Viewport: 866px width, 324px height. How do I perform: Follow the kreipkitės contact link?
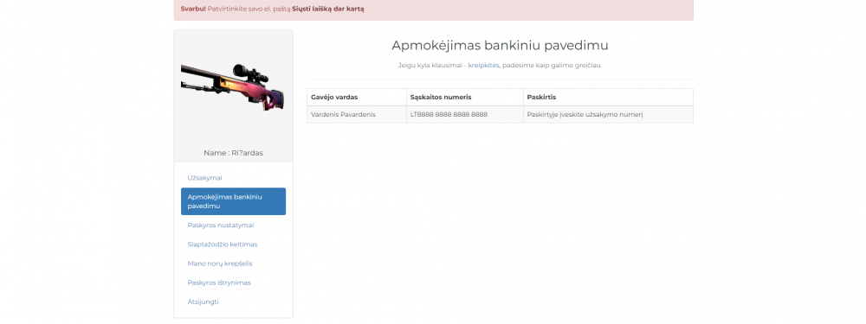[x=483, y=65]
